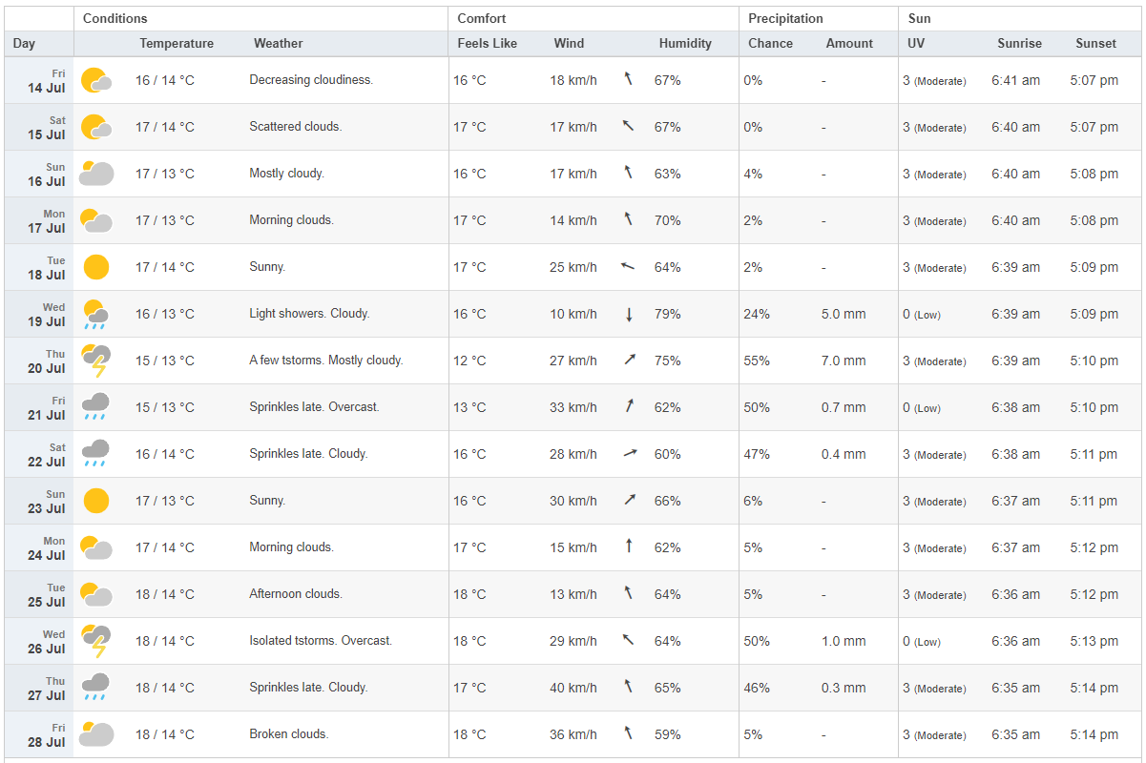
Task: Click the thunderstorm icon for Thu 20 Jul
Action: click(x=96, y=361)
